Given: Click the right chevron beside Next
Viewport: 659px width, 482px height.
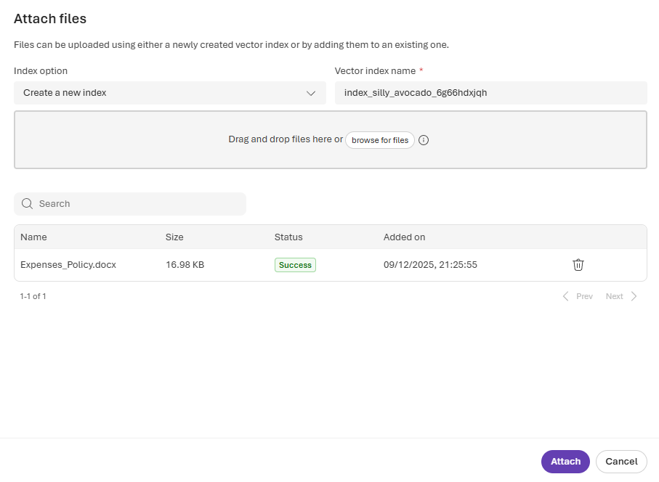Looking at the screenshot, I should 634,296.
